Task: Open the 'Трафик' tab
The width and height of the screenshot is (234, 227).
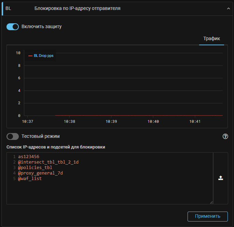Action: (211, 38)
